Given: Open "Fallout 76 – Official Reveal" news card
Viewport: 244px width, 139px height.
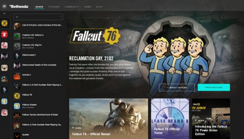Looking at the screenshot, I should point(109,119).
